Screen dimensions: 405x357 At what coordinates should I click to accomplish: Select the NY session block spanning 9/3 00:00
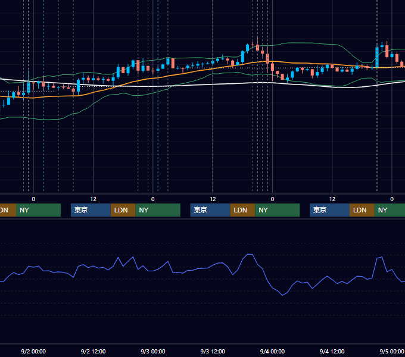tap(158, 210)
